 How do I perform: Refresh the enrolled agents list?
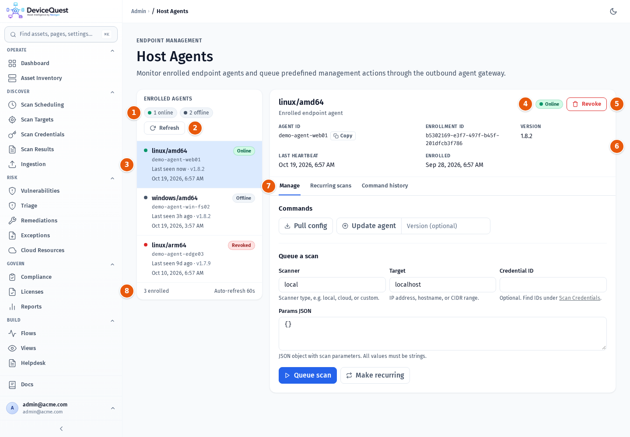pos(164,128)
